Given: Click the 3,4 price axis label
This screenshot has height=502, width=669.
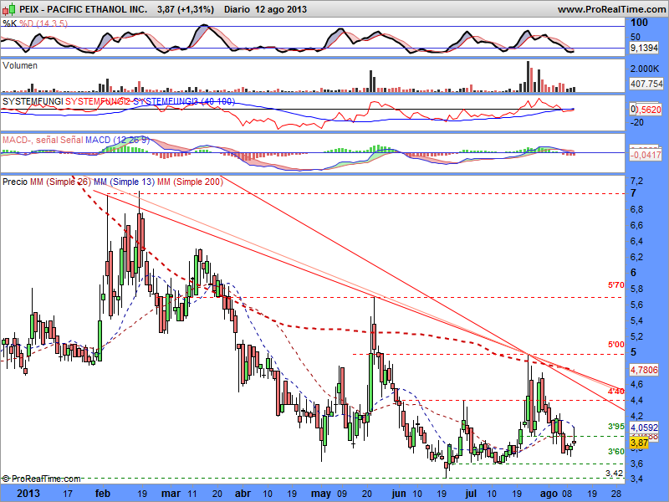Looking at the screenshot, I should point(636,479).
